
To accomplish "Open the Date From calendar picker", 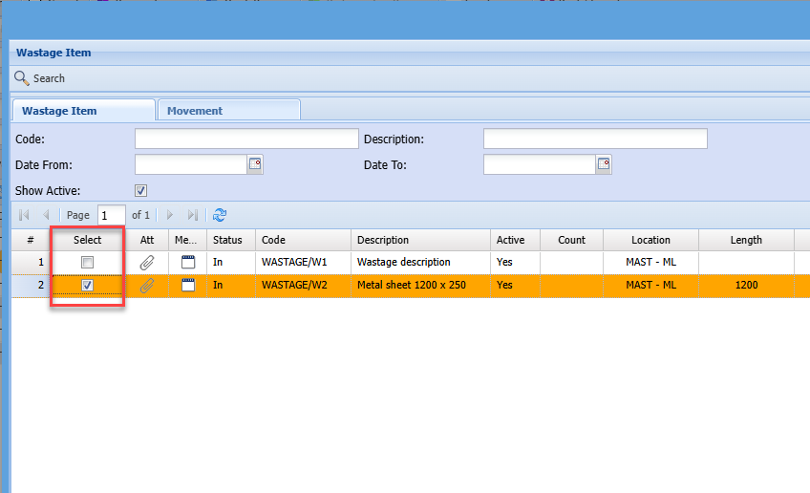I will coord(255,164).
